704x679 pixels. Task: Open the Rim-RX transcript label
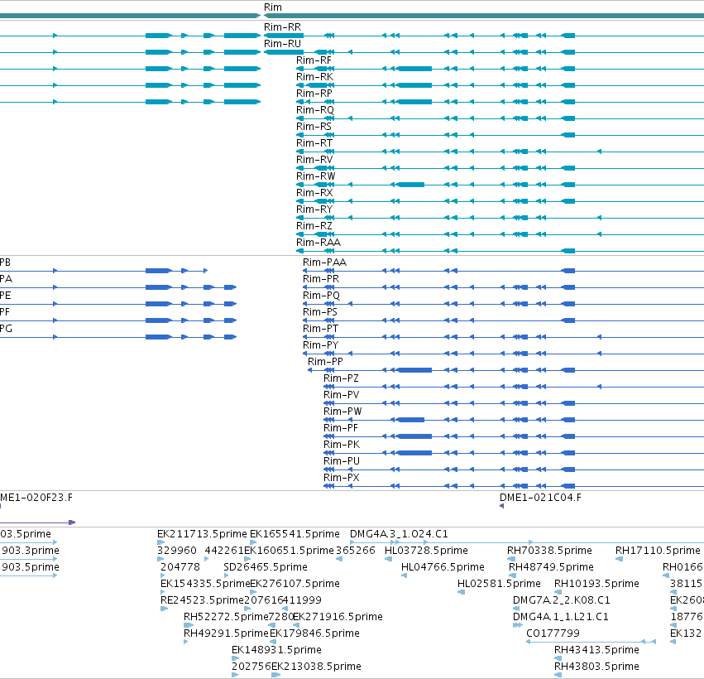314,193
